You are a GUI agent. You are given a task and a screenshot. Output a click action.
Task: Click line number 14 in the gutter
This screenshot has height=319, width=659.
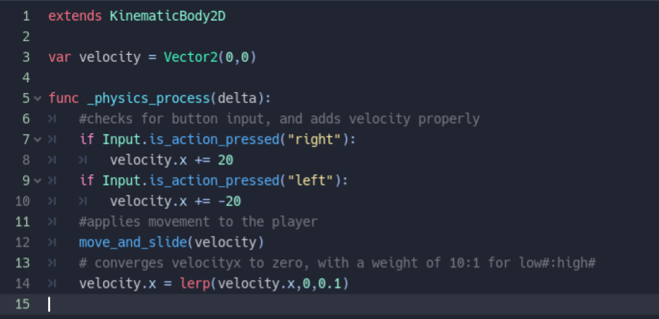(x=23, y=283)
